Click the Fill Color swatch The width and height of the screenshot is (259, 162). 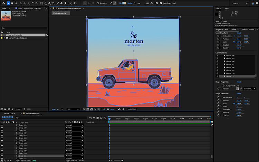(237, 88)
